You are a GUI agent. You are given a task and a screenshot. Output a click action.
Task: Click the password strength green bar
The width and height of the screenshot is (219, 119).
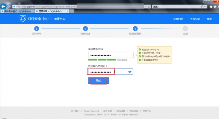[102, 60]
